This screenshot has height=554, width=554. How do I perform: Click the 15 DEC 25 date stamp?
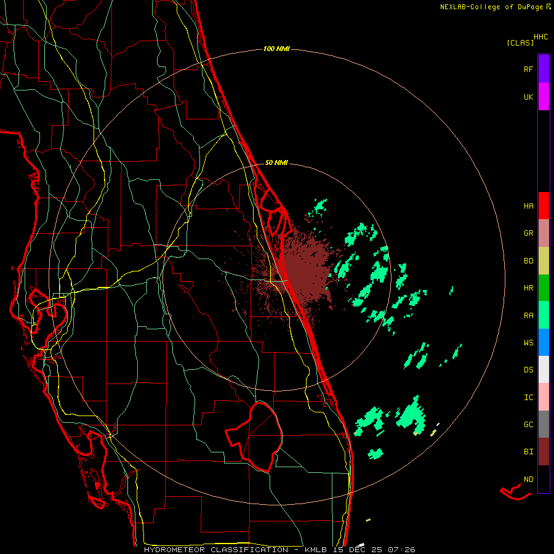(357, 550)
